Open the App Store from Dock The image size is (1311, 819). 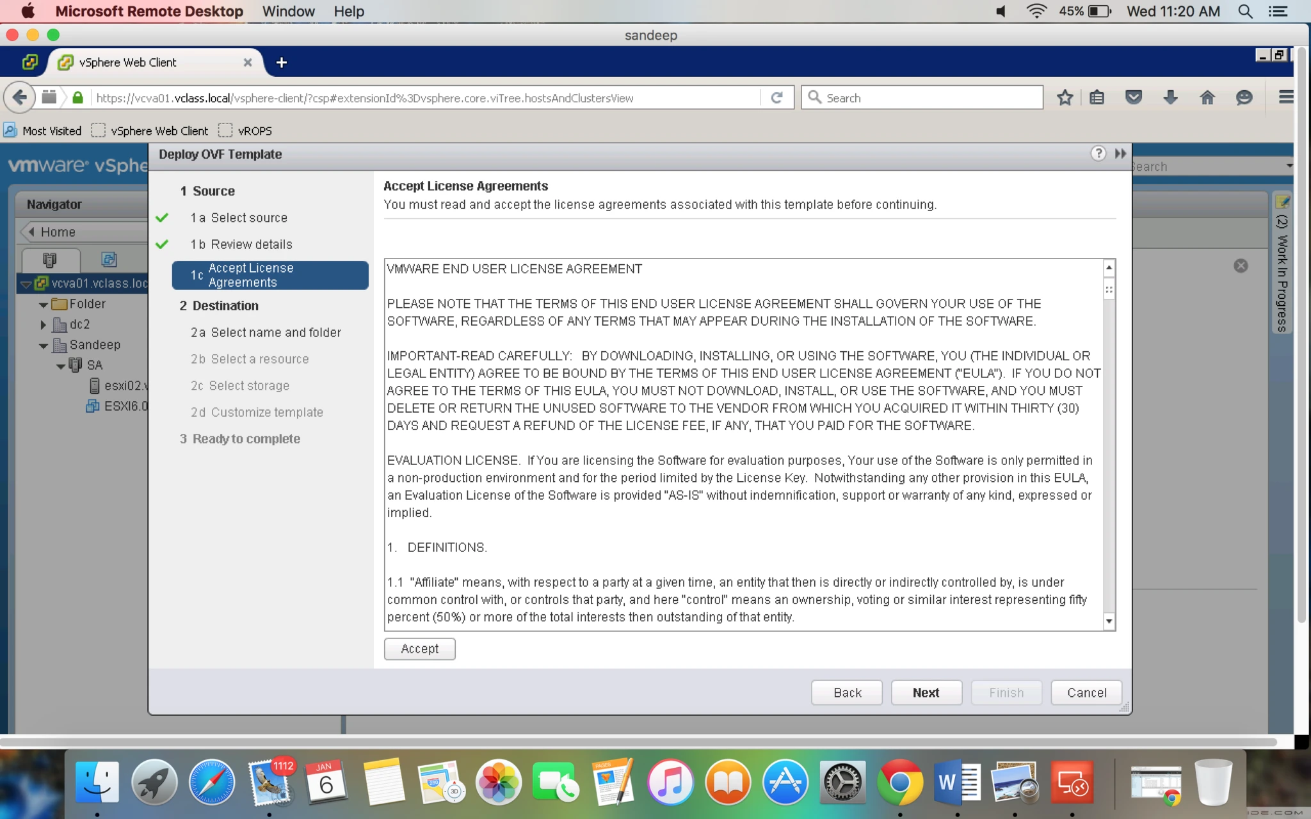tap(785, 782)
